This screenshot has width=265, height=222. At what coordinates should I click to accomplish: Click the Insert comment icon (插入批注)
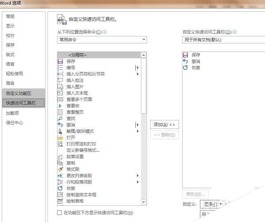pos(60,80)
